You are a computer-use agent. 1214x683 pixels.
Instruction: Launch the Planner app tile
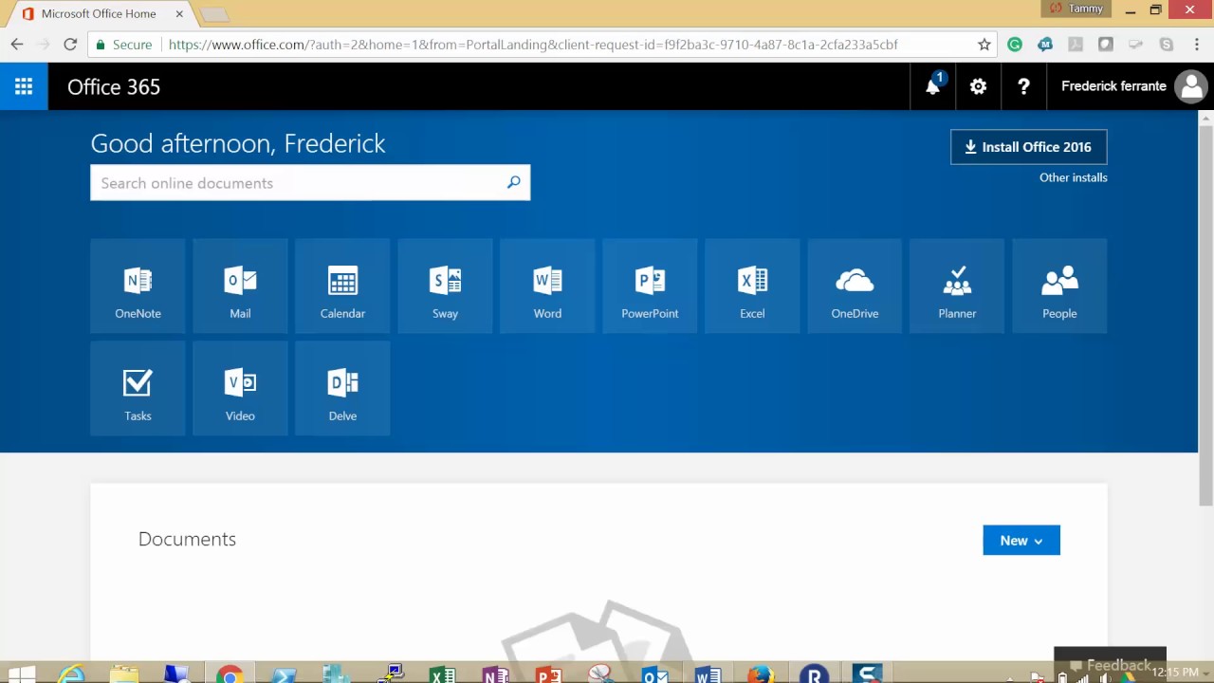click(x=957, y=286)
